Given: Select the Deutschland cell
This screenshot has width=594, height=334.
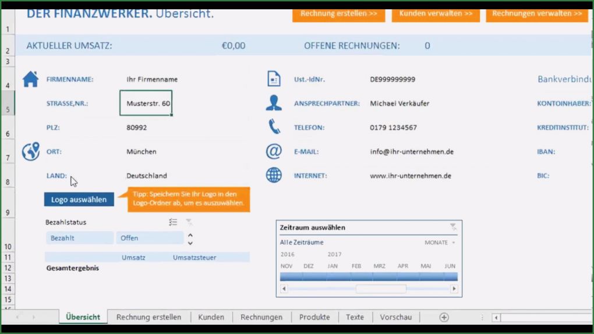Looking at the screenshot, I should (147, 176).
